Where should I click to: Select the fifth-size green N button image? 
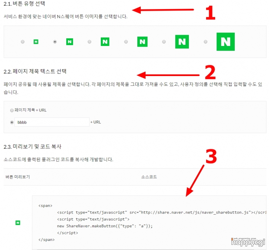[x=182, y=42]
